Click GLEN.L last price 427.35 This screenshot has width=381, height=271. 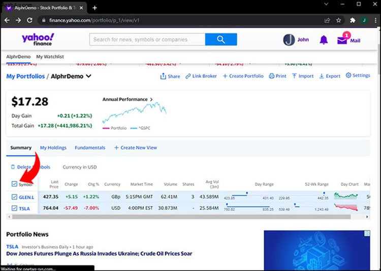point(50,197)
